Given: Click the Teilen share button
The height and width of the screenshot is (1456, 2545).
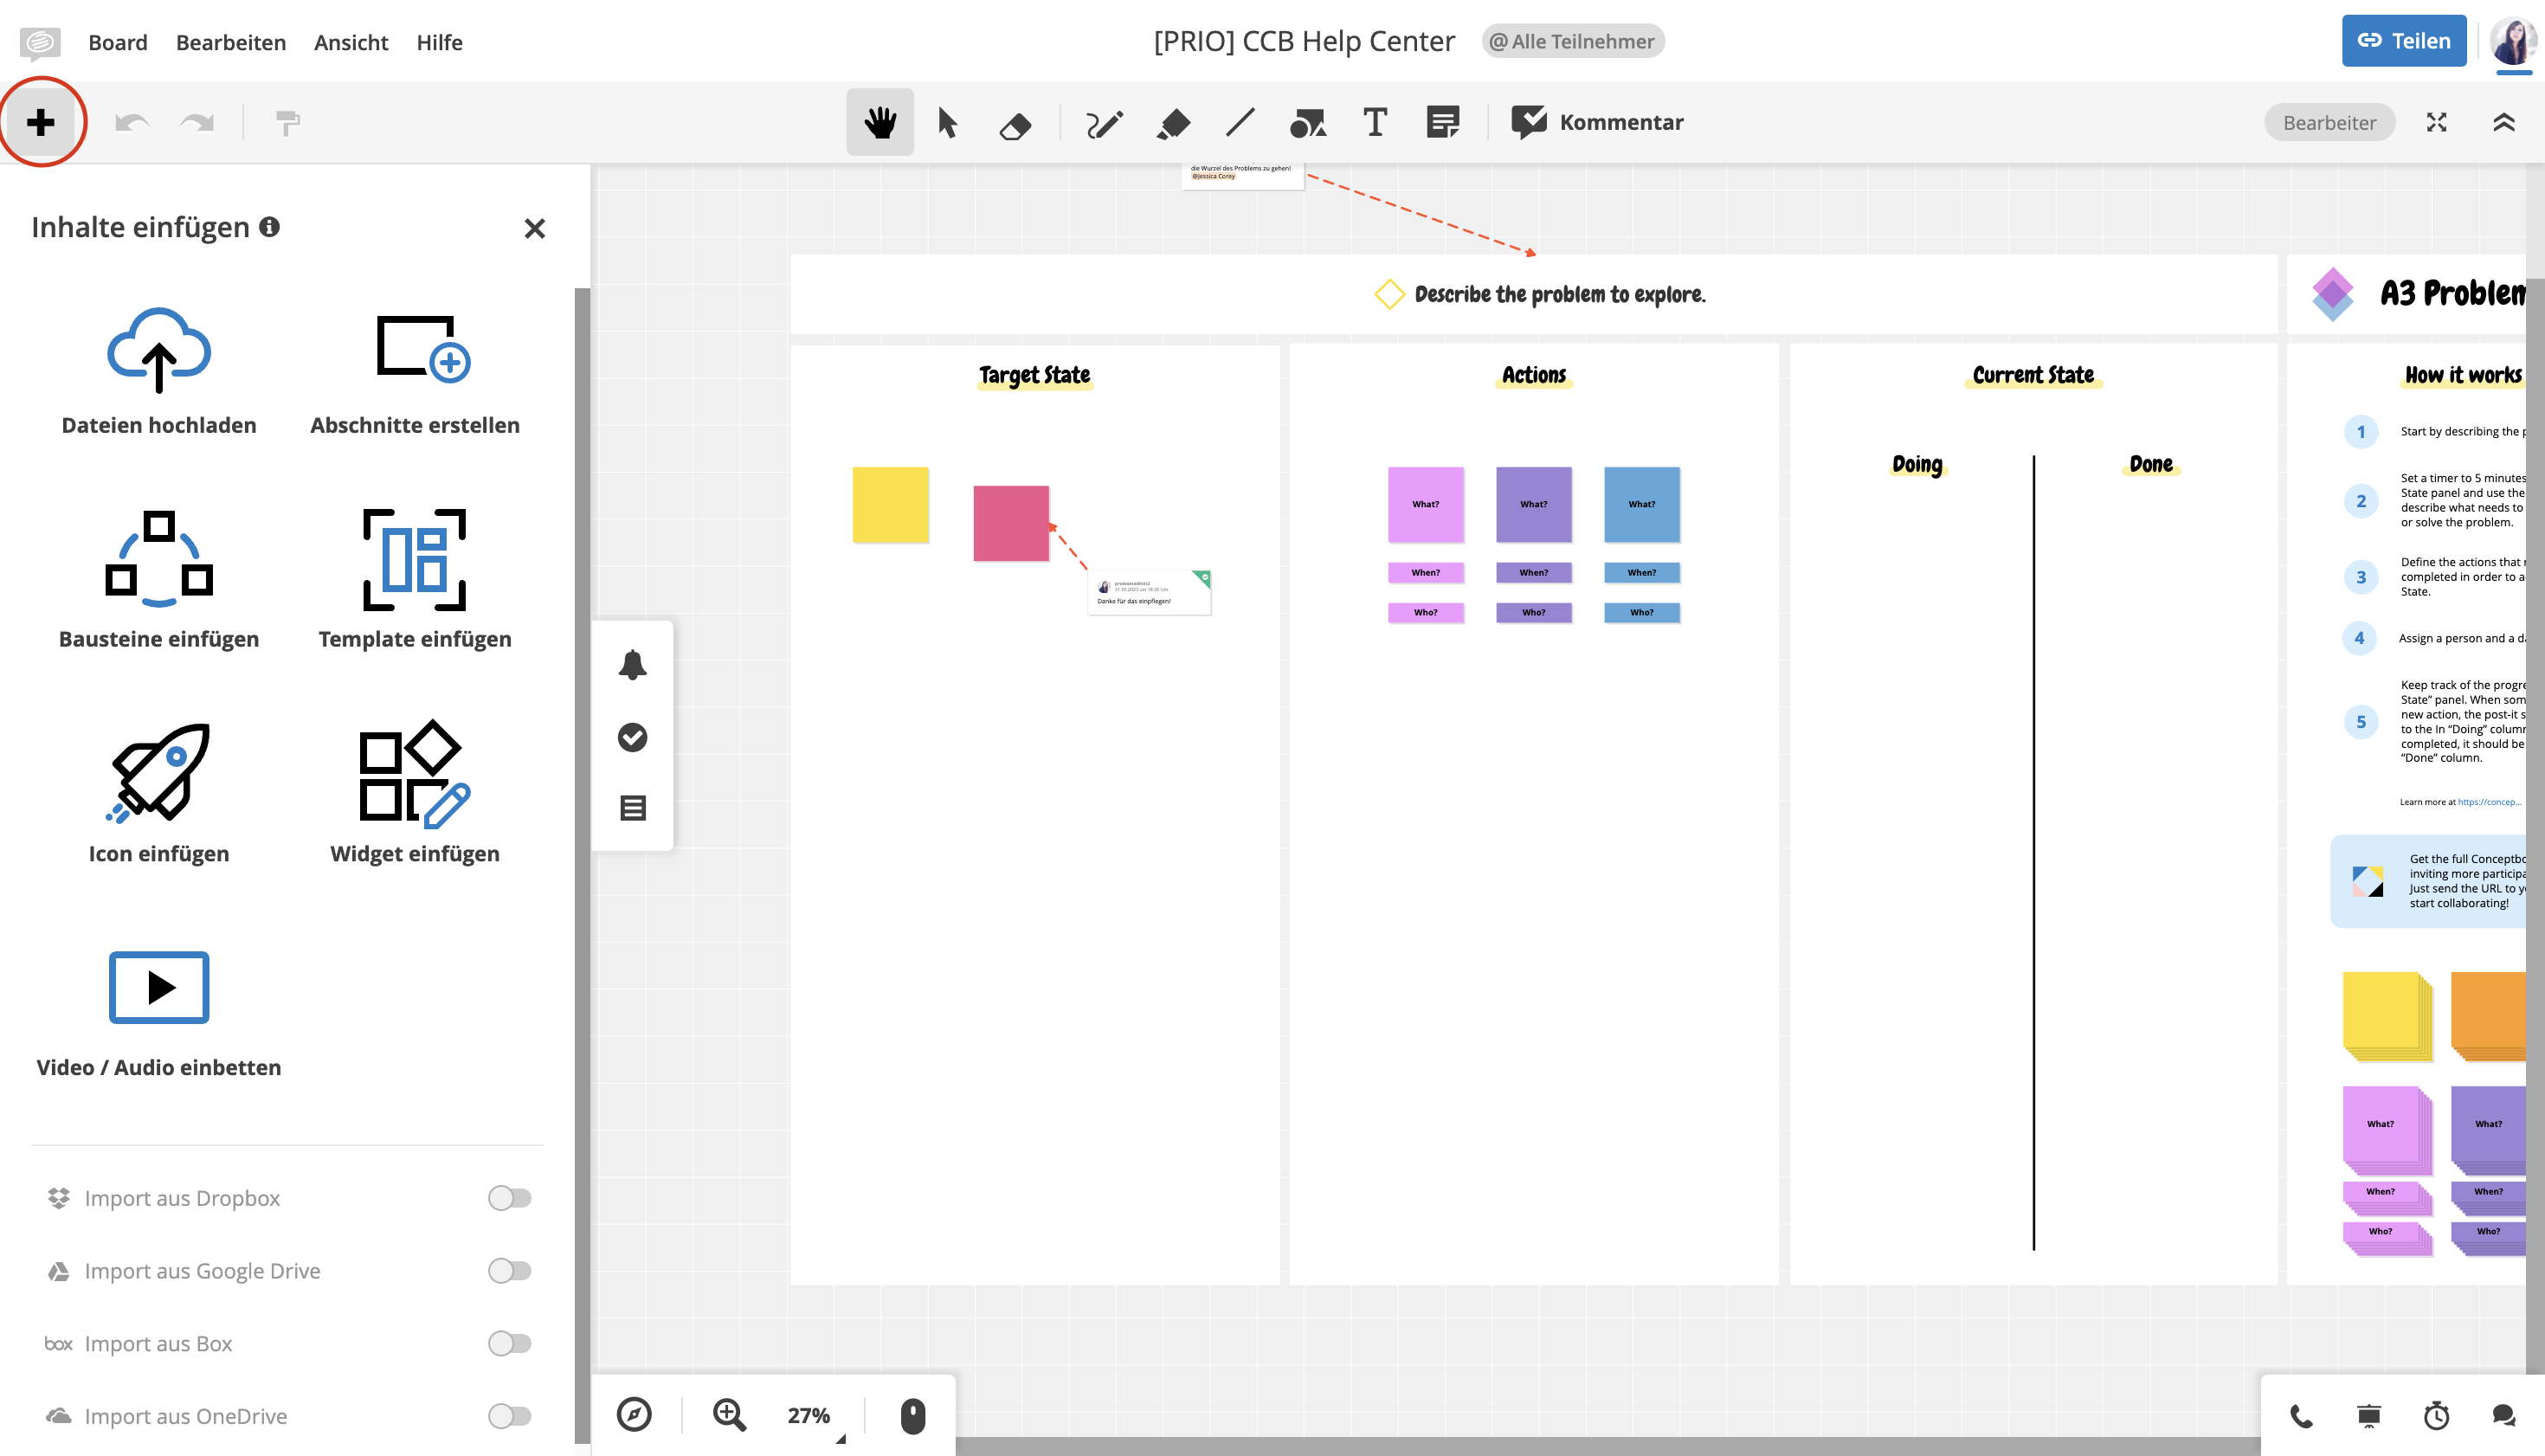Looking at the screenshot, I should pyautogui.click(x=2404, y=41).
